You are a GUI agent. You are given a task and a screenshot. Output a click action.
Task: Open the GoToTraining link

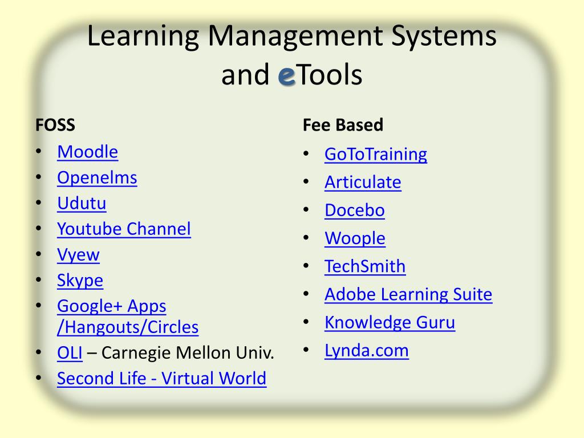376,155
